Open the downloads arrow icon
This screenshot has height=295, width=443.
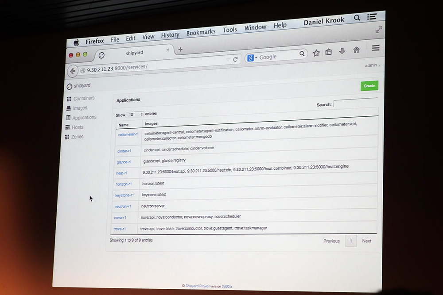tap(342, 51)
